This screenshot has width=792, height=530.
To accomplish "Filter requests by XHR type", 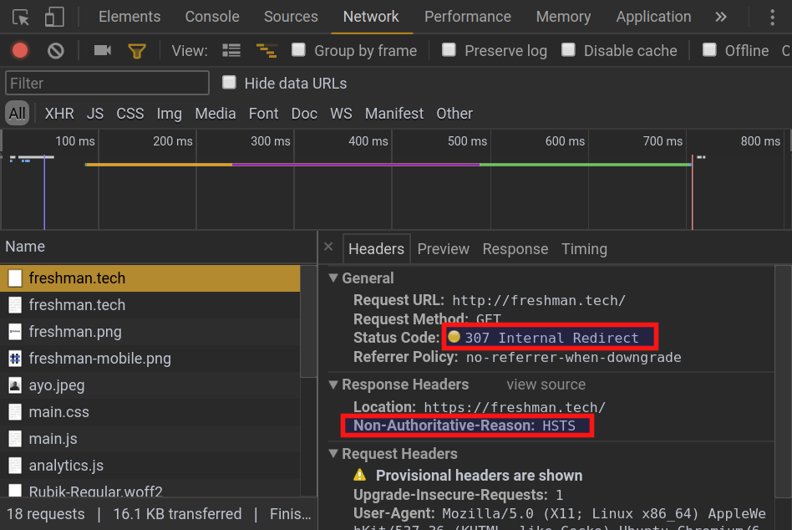I will click(59, 114).
